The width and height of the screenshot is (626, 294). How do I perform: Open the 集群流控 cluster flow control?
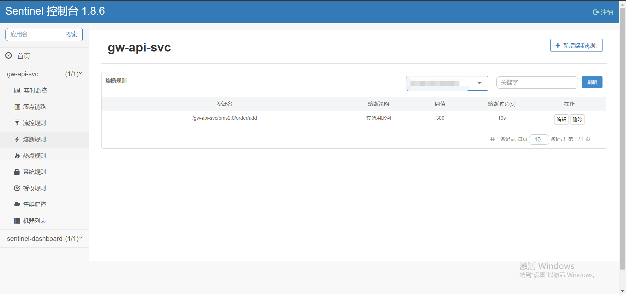click(x=34, y=204)
